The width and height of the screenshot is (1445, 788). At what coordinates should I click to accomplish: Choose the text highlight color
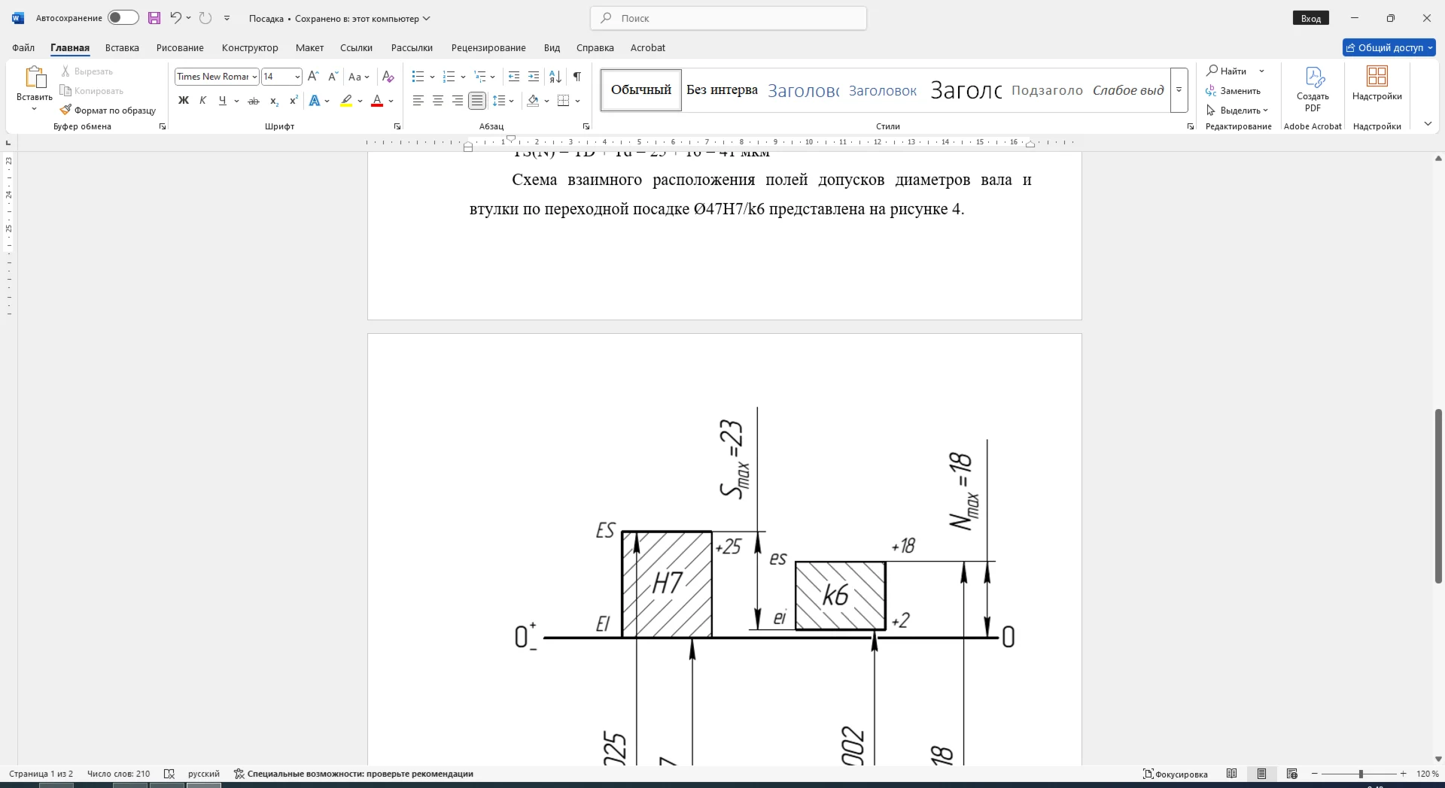pyautogui.click(x=346, y=101)
